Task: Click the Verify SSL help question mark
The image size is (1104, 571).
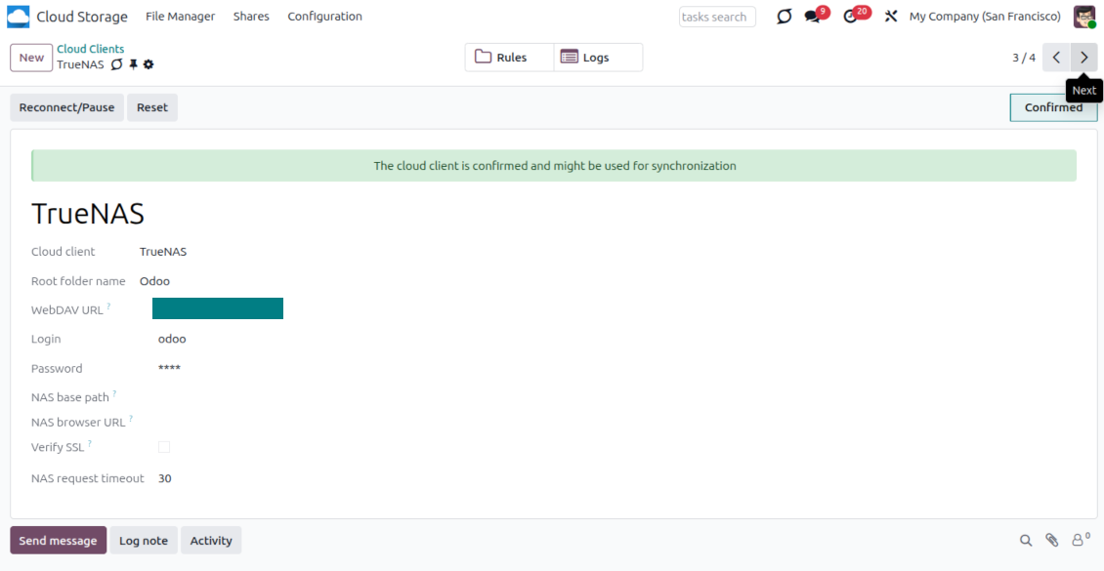Action: pos(90,444)
